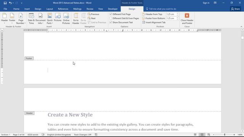Click the tab selector at the ruler corner
The height and width of the screenshot is (137, 244).
pyautogui.click(x=2, y=30)
